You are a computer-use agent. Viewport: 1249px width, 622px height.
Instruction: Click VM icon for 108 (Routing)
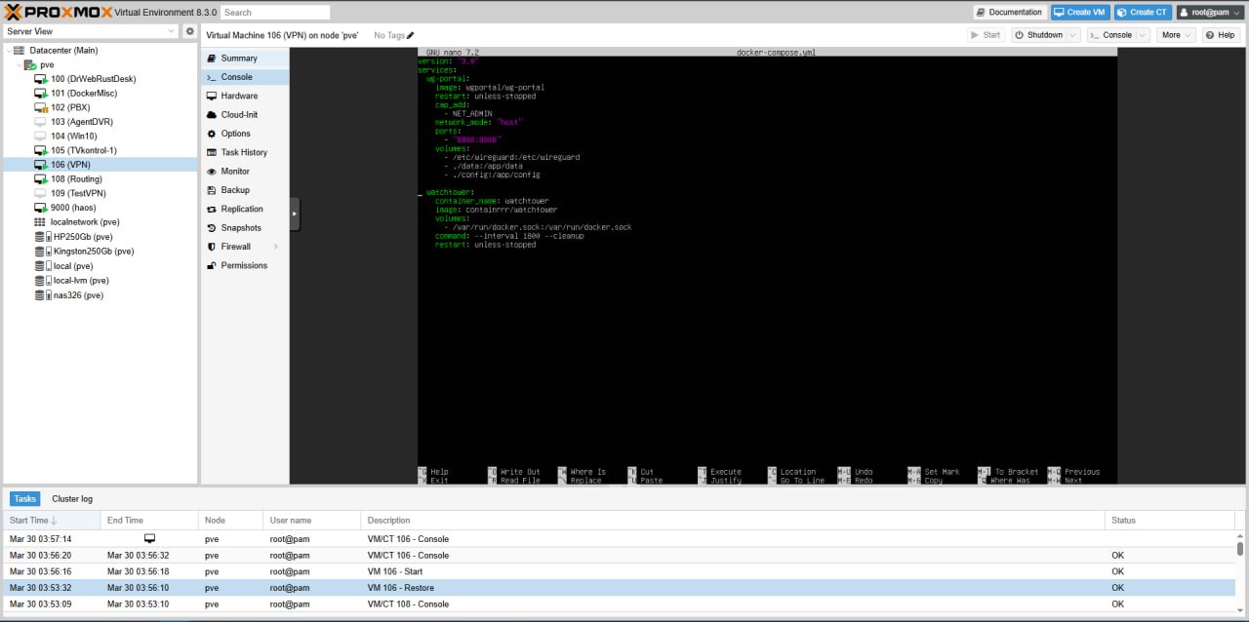40,179
